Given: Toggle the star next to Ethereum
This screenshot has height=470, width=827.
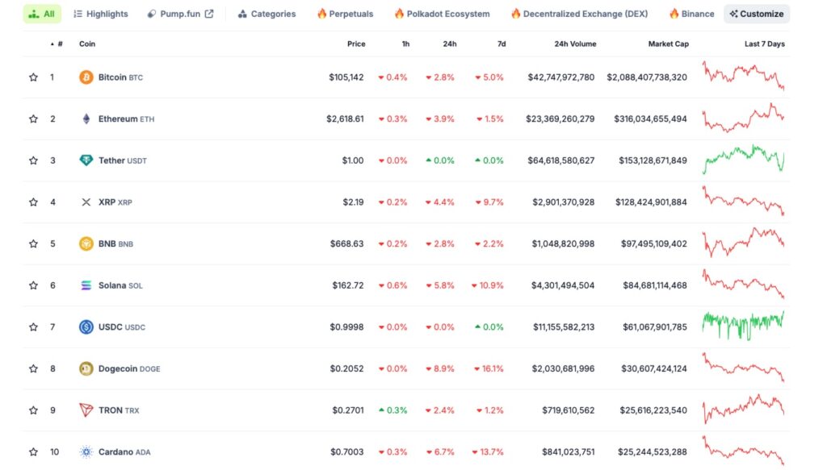Looking at the screenshot, I should coord(33,119).
